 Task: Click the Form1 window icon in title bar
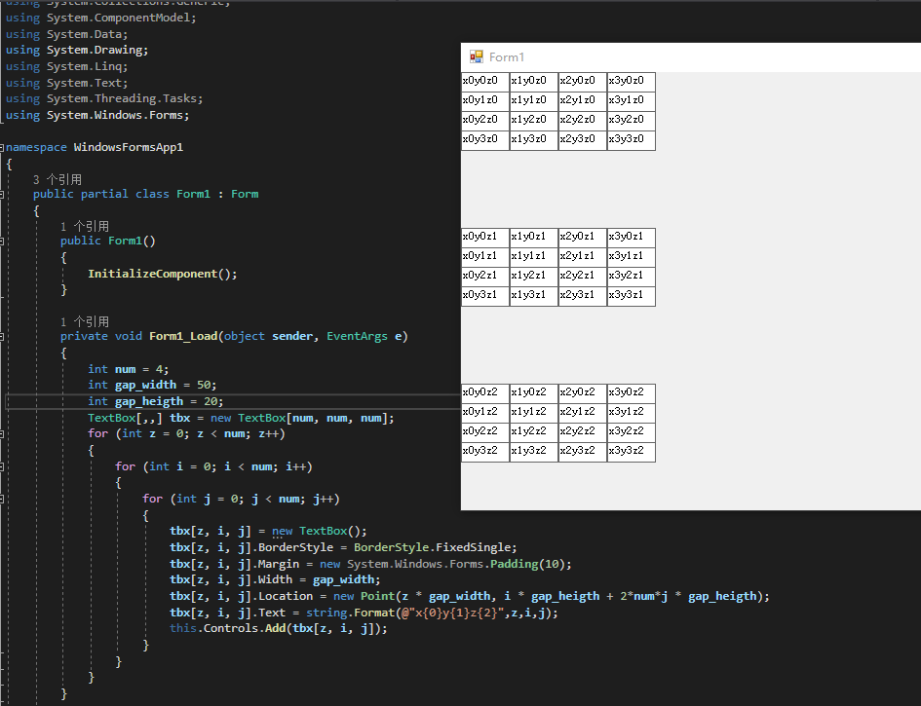click(x=477, y=57)
